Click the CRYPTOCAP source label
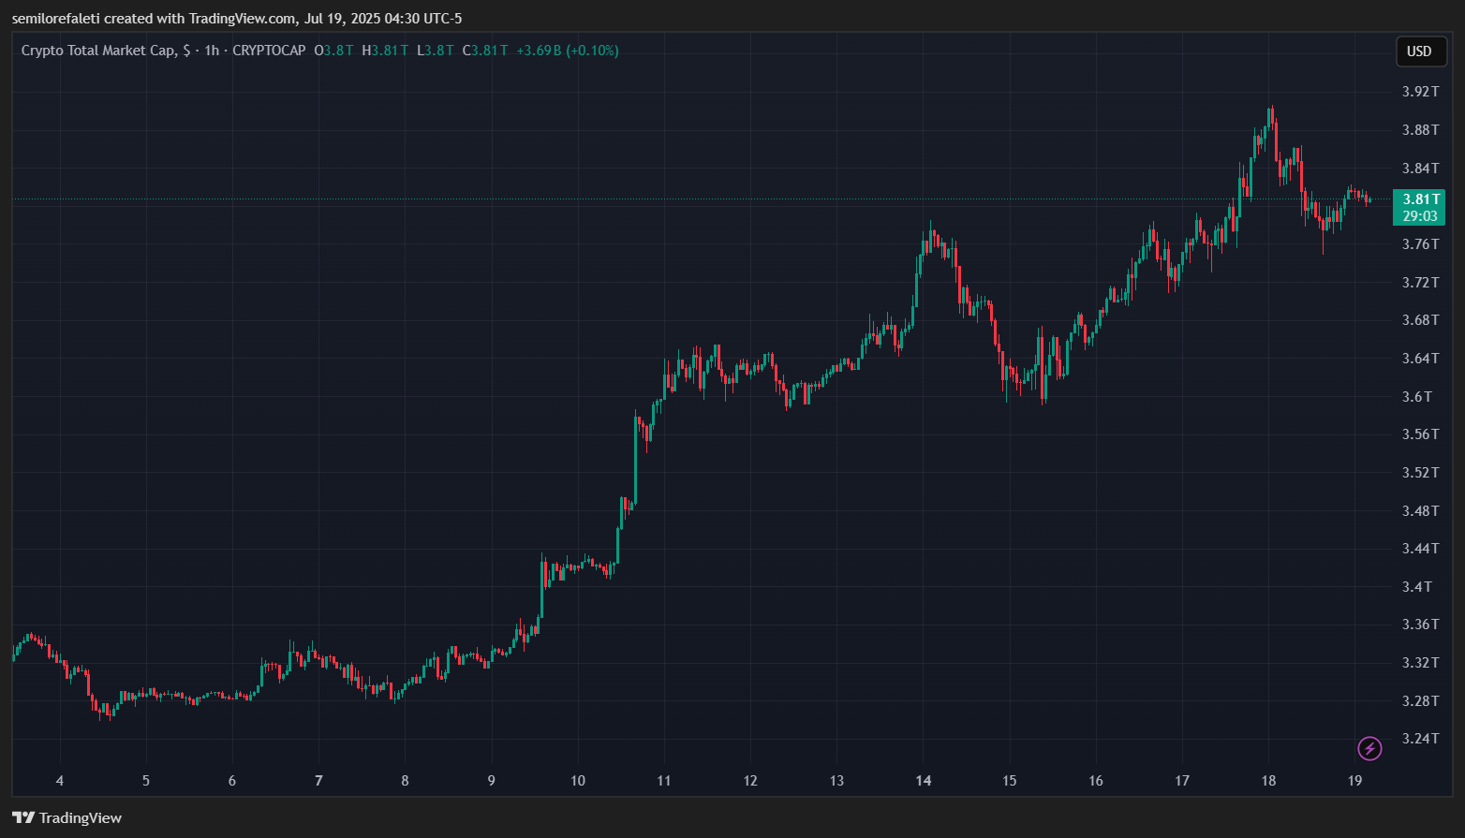The image size is (1465, 838). tap(269, 51)
